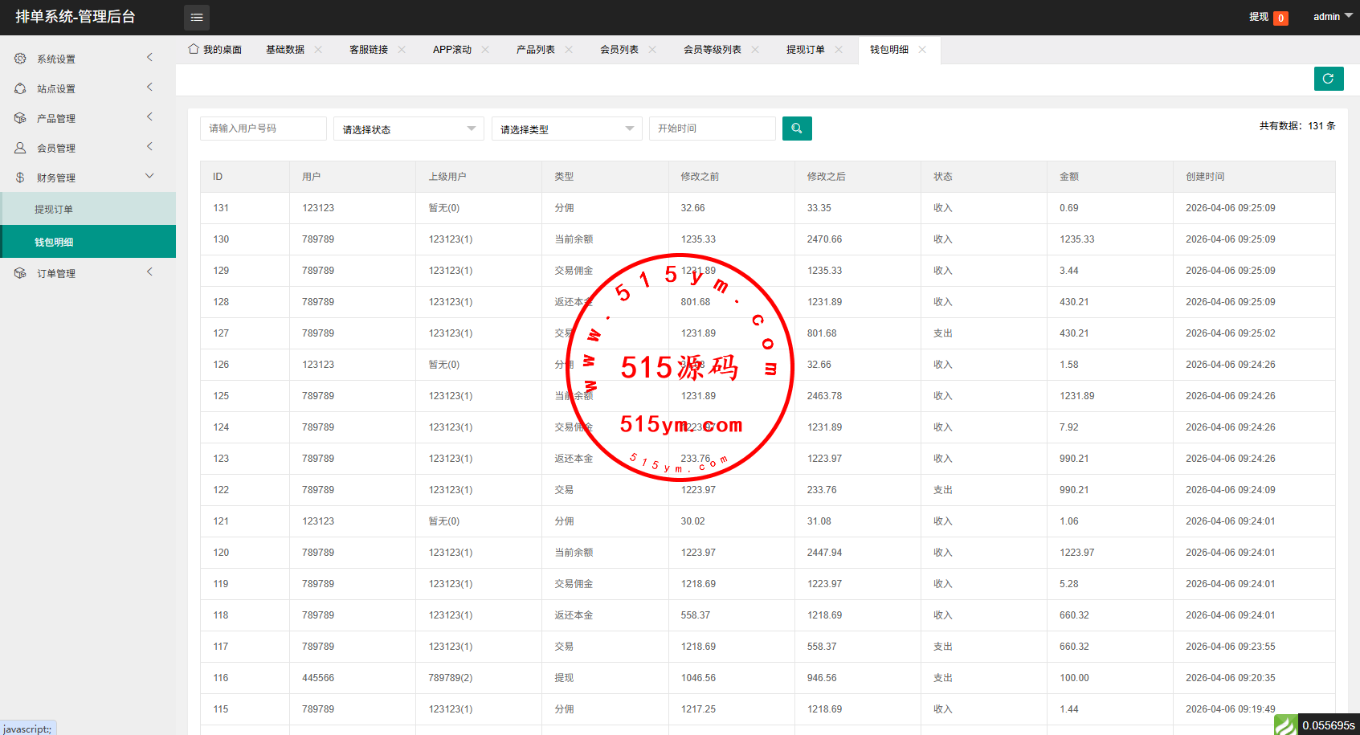Click the 会员管理 person icon
Image resolution: width=1360 pixels, height=735 pixels.
tap(20, 148)
